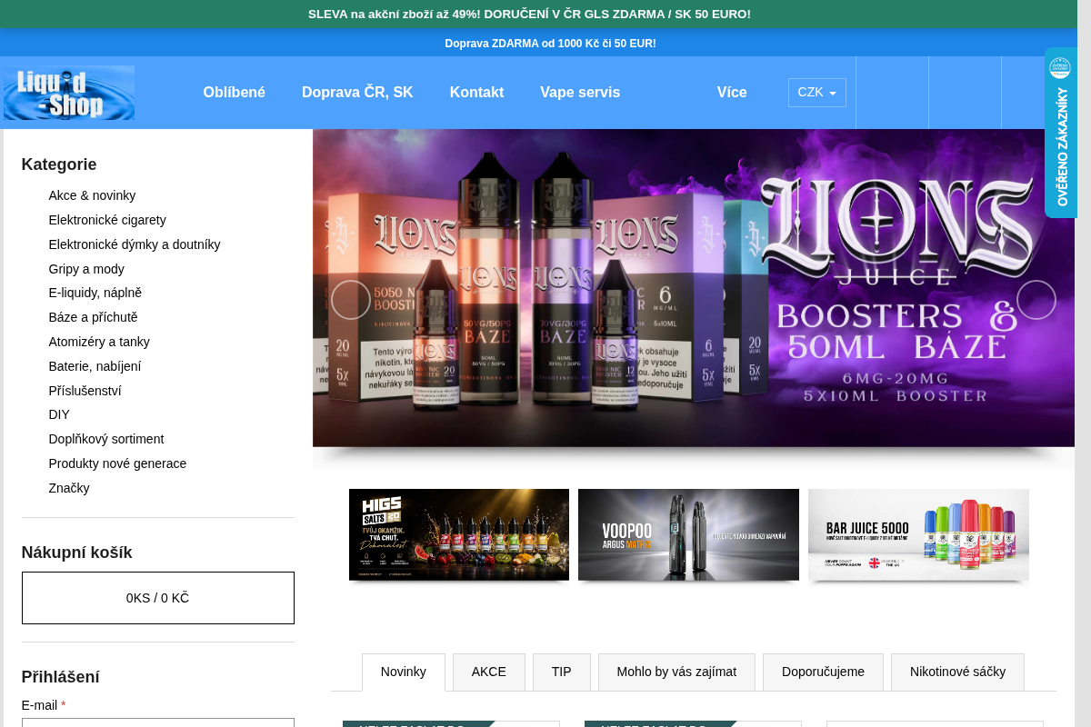This screenshot has width=1091, height=727.
Task: Open the Mohlo by vás zajímat tab
Action: click(x=676, y=672)
